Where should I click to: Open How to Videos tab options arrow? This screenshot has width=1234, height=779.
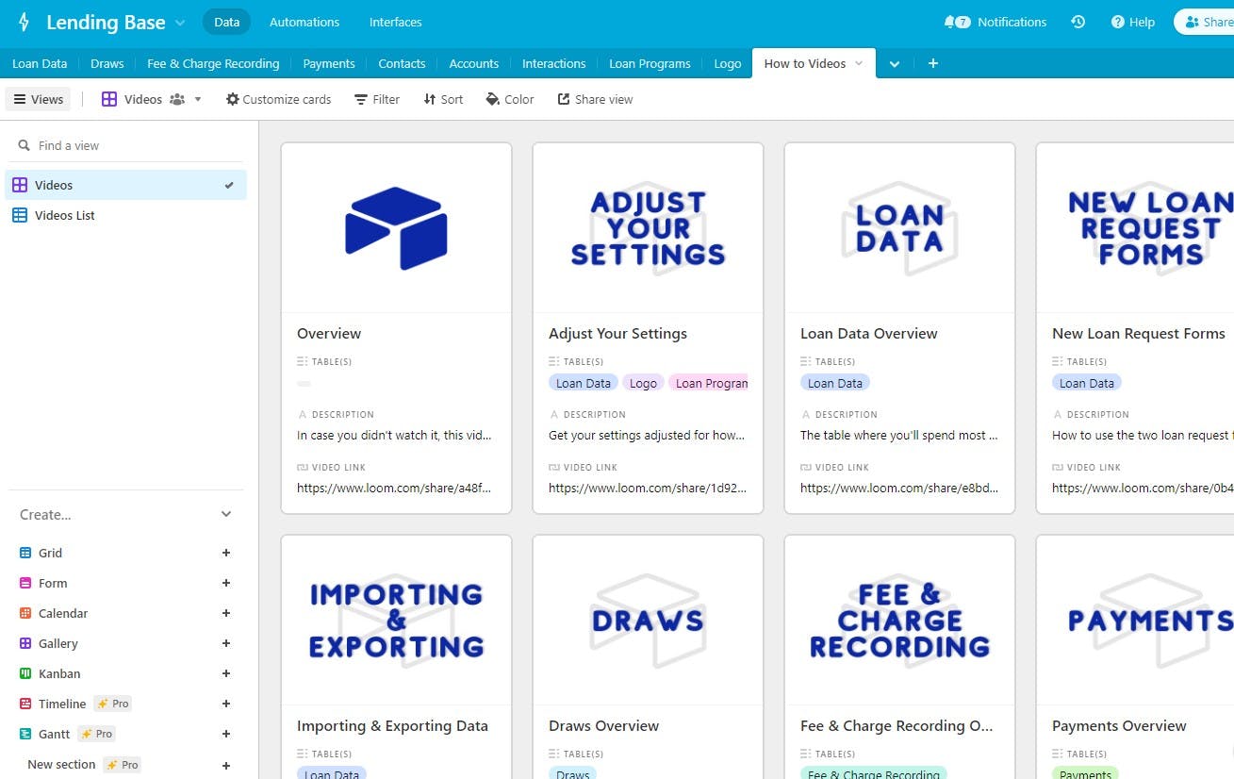pos(859,63)
